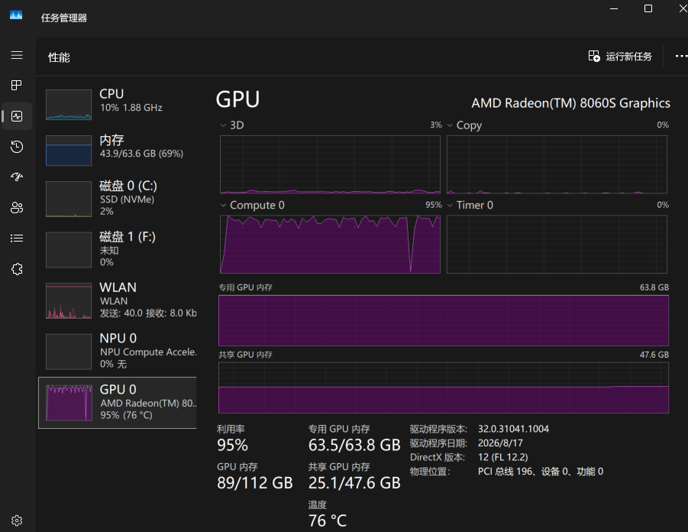
Task: Open Task Manager settings gear
Action: click(x=17, y=521)
